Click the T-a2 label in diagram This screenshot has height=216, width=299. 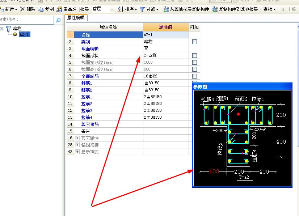pyautogui.click(x=244, y=177)
